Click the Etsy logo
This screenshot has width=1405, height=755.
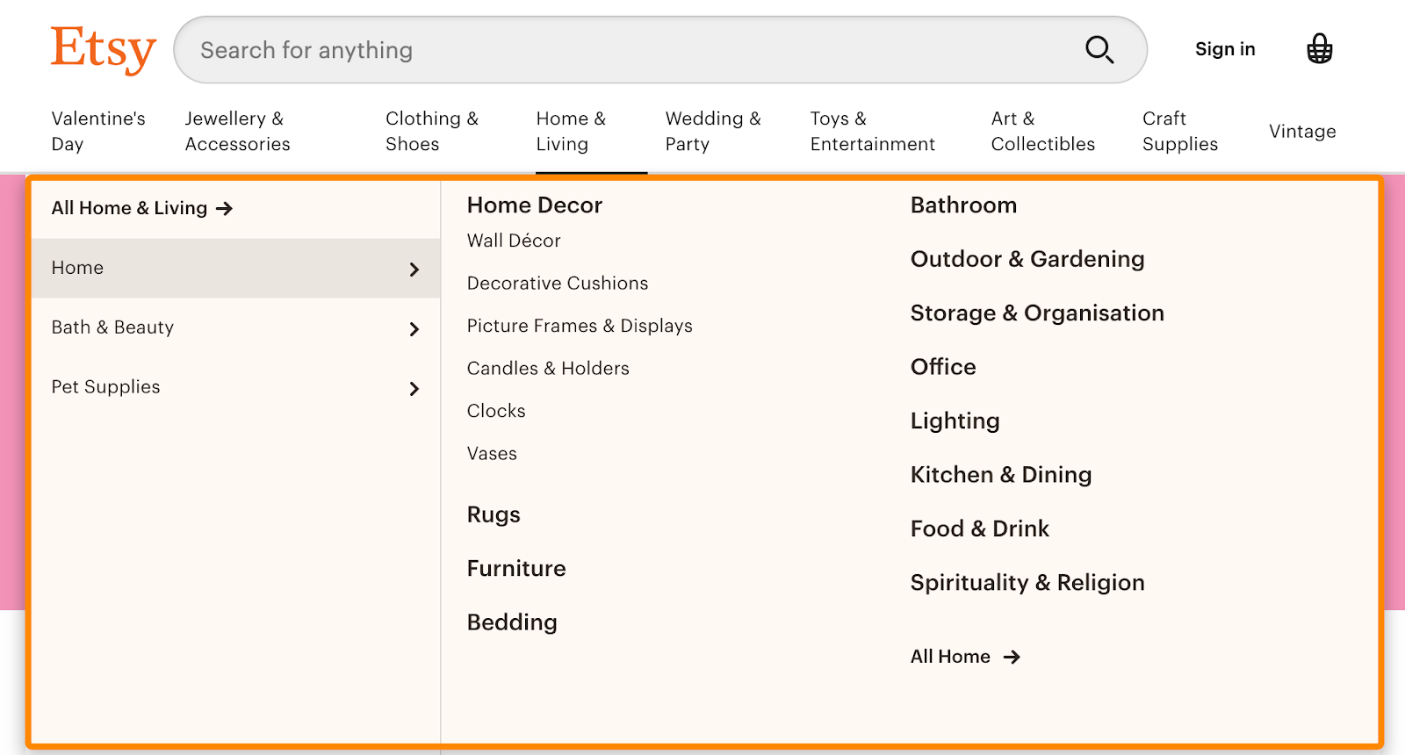[x=103, y=49]
